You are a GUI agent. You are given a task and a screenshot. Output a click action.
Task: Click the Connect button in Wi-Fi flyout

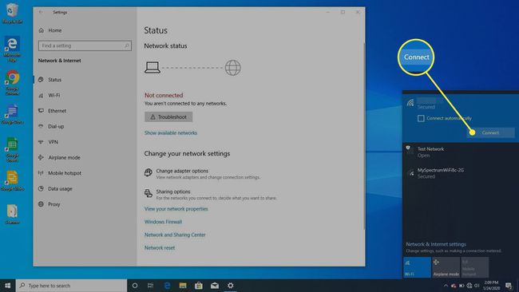[x=490, y=132]
